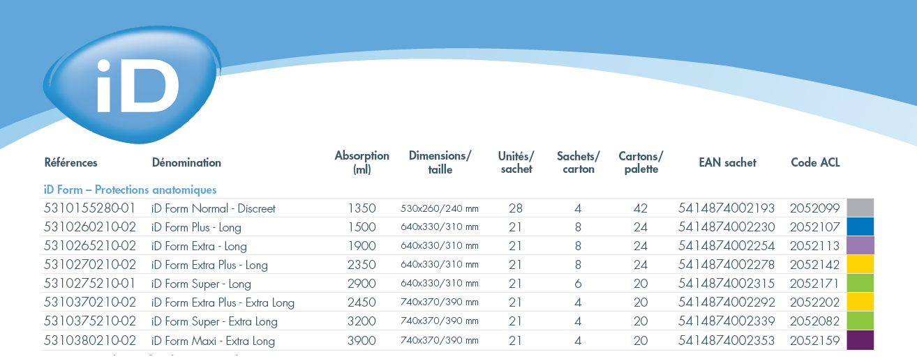
Task: Select ACL code 2052099
Action: coord(814,208)
